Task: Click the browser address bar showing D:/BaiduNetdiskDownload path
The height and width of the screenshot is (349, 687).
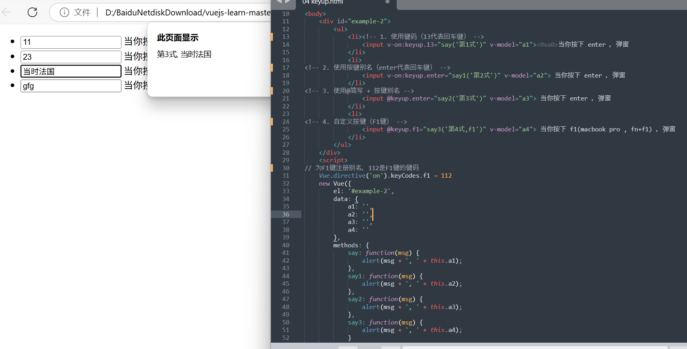Action: (187, 13)
